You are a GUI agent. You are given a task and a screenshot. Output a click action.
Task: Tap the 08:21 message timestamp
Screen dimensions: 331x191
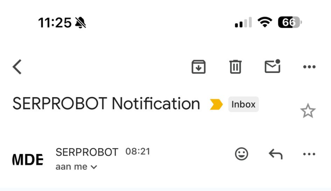(138, 152)
